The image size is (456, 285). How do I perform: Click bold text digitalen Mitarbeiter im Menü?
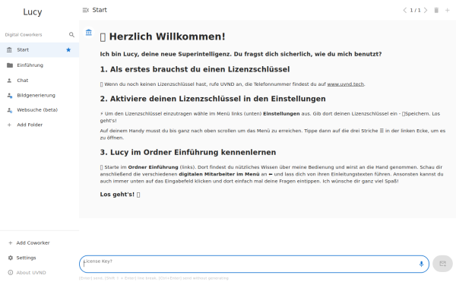(219, 174)
